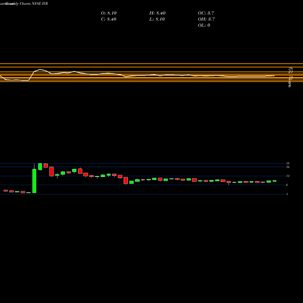Click the tallest green candlestick
This screenshot has height=303, width=303.
pyautogui.click(x=35, y=181)
